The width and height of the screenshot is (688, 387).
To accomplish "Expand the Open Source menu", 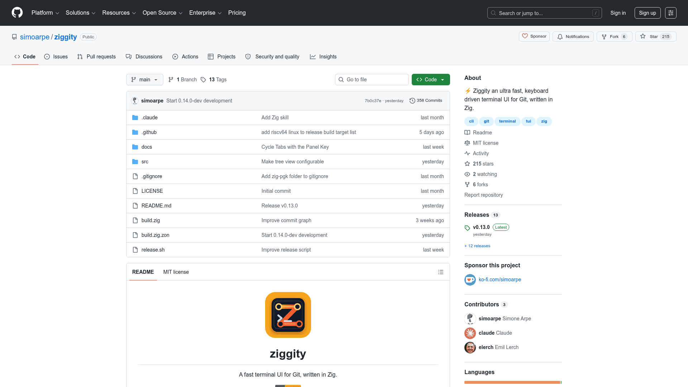I will click(163, 13).
